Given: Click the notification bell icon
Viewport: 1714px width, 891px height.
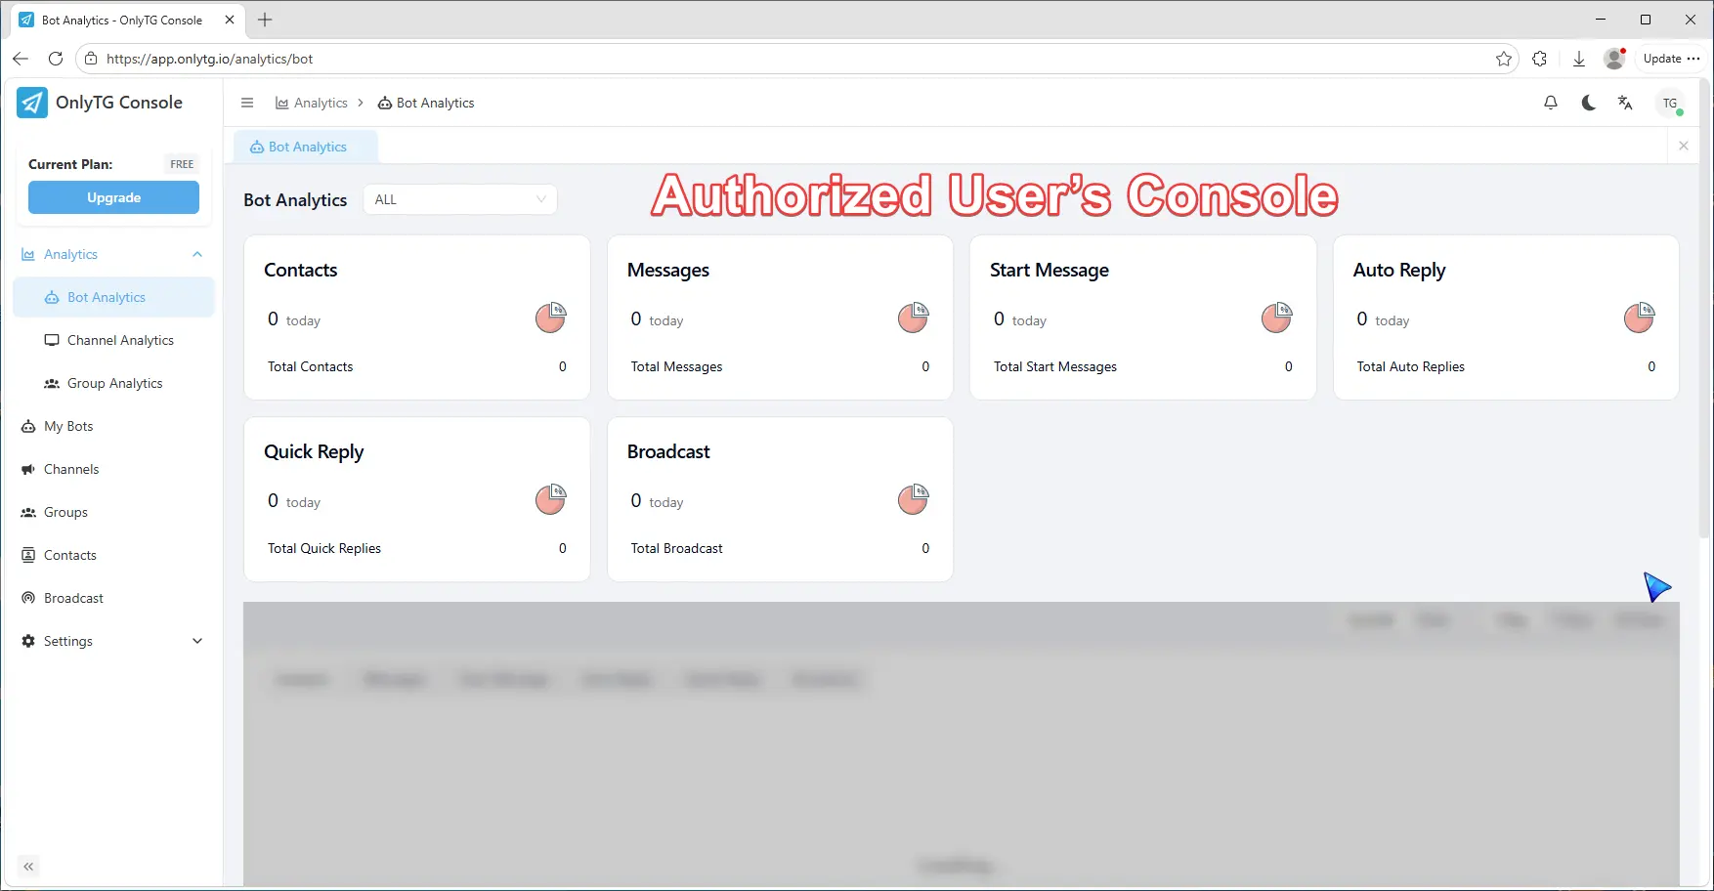Looking at the screenshot, I should (1551, 103).
